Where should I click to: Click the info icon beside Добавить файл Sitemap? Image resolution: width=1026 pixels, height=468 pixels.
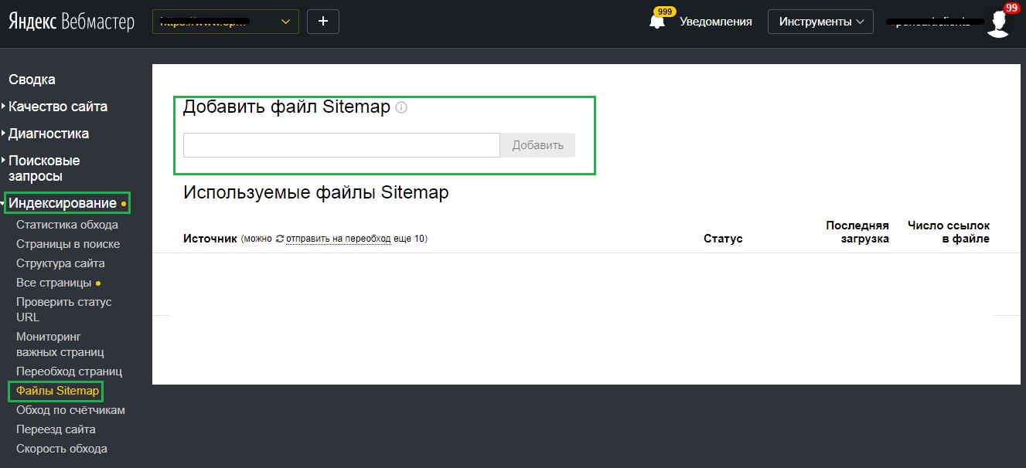tap(401, 108)
